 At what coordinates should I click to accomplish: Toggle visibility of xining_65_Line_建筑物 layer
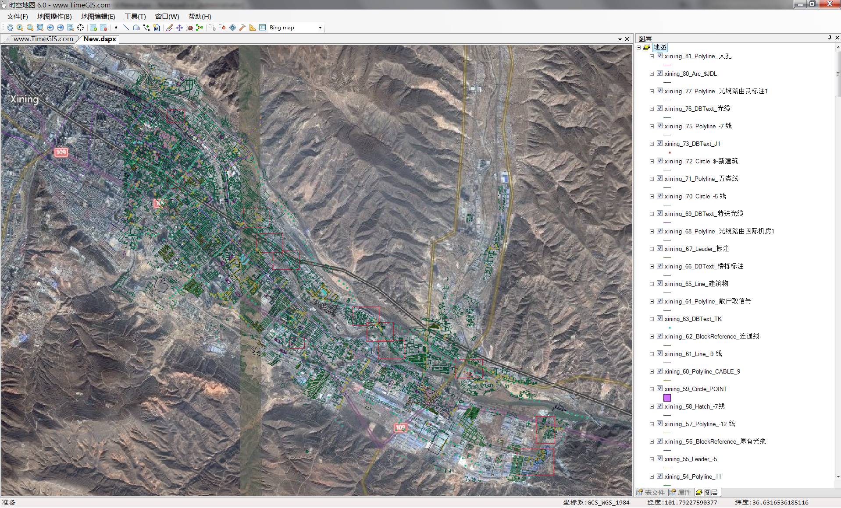click(x=659, y=284)
